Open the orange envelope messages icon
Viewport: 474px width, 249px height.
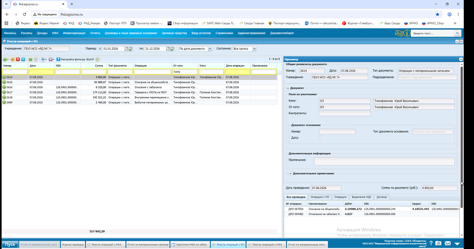point(399,33)
